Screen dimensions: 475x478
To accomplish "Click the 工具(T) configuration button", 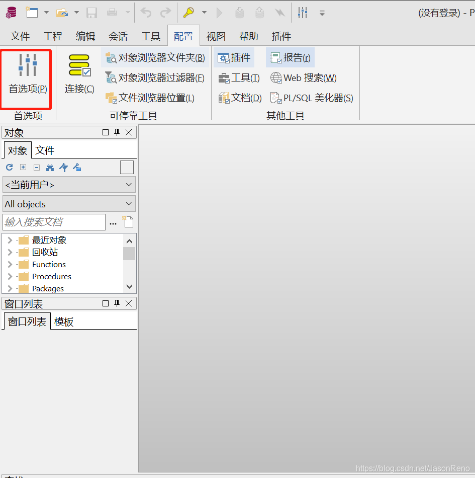I will coord(239,77).
